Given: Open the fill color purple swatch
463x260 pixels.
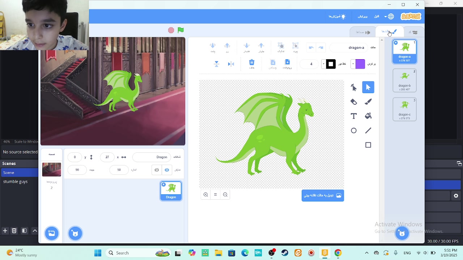Looking at the screenshot, I should point(358,64).
